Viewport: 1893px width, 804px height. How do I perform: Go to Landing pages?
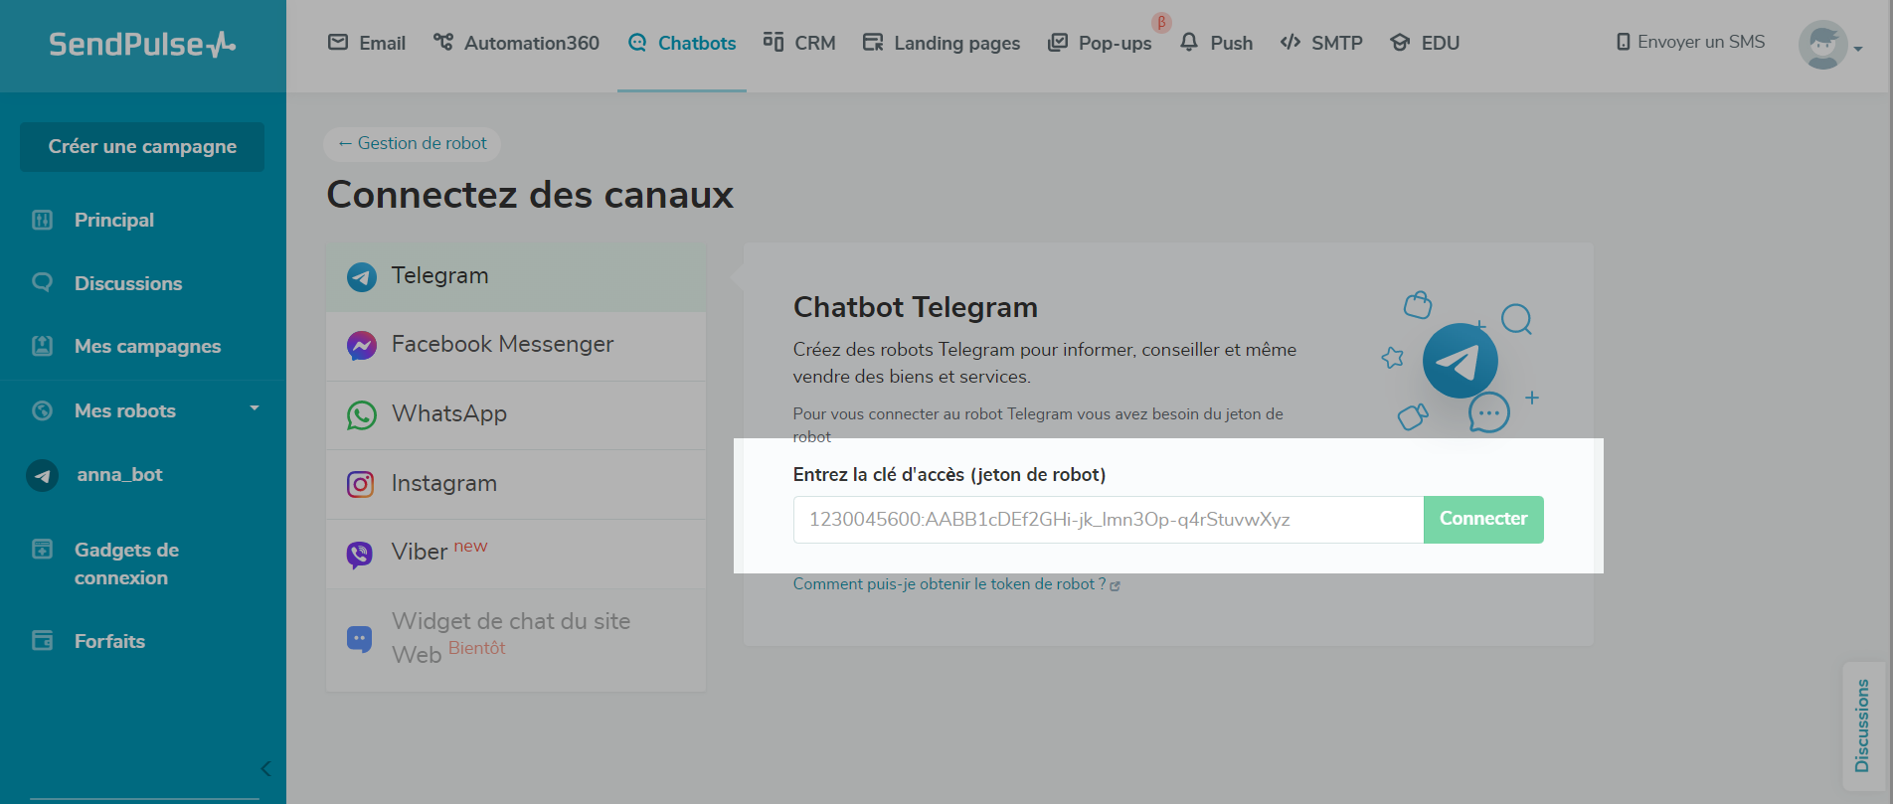(x=942, y=43)
